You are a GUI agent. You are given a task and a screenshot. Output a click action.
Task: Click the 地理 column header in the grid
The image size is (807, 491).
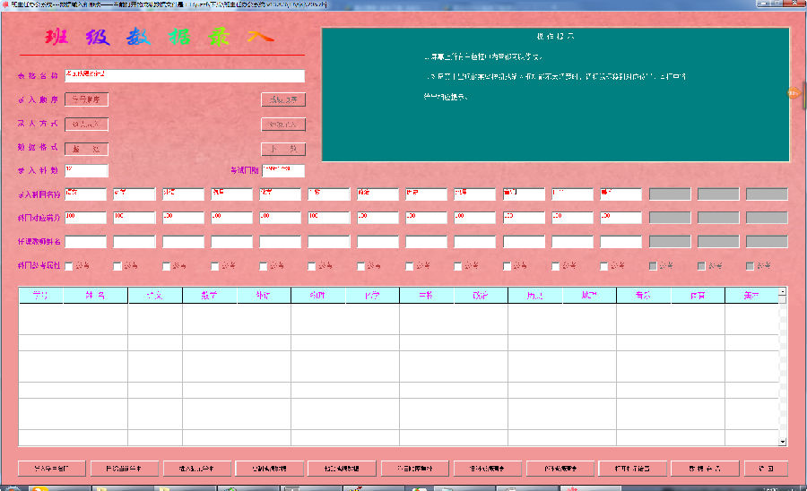point(589,296)
